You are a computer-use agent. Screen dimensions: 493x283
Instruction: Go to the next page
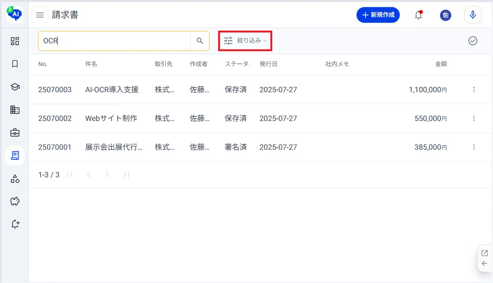pos(107,175)
